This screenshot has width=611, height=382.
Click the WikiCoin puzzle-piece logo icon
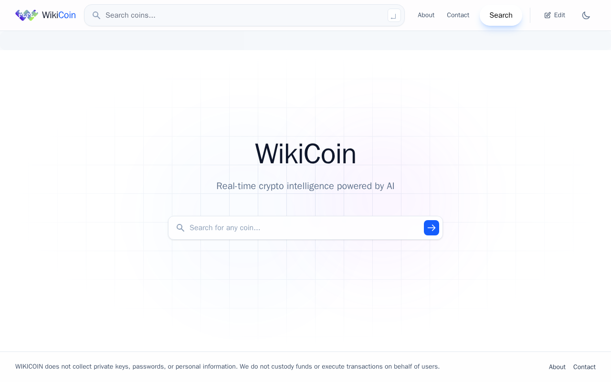tap(27, 15)
